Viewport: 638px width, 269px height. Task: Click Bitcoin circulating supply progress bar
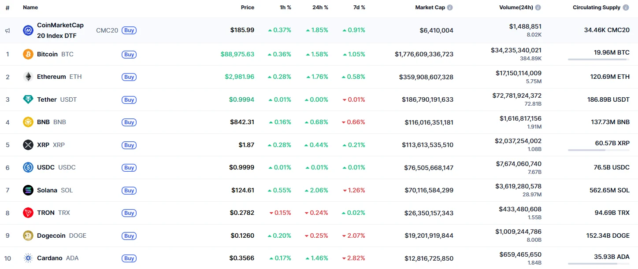[598, 59]
